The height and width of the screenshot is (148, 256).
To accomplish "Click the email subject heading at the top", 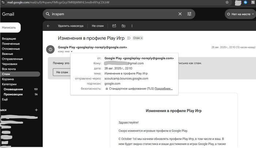I will pyautogui.click(x=91, y=38).
